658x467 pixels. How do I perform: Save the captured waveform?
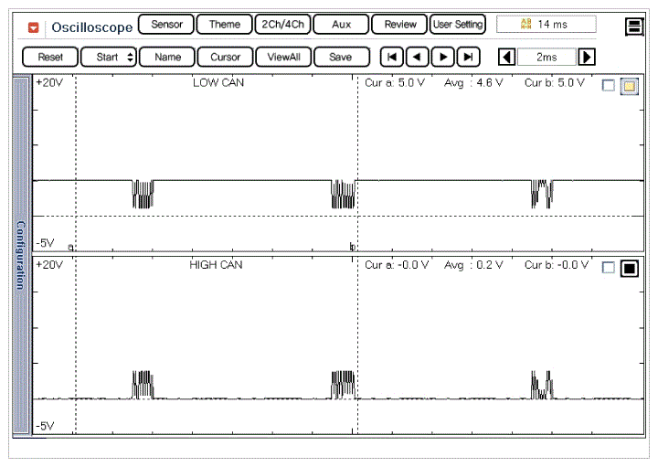342,57
